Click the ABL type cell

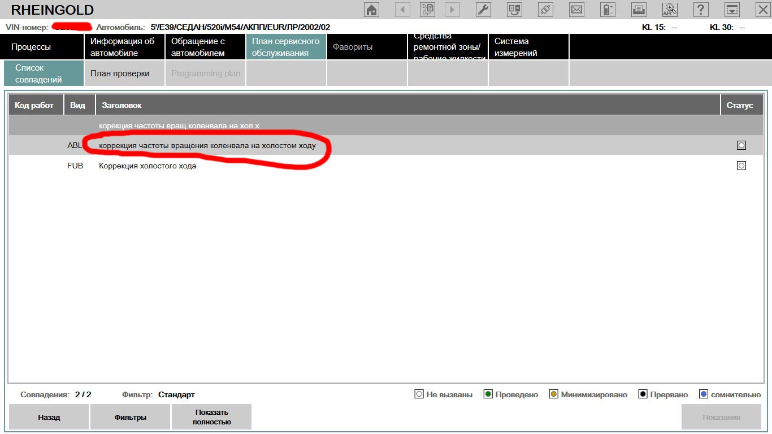click(75, 145)
